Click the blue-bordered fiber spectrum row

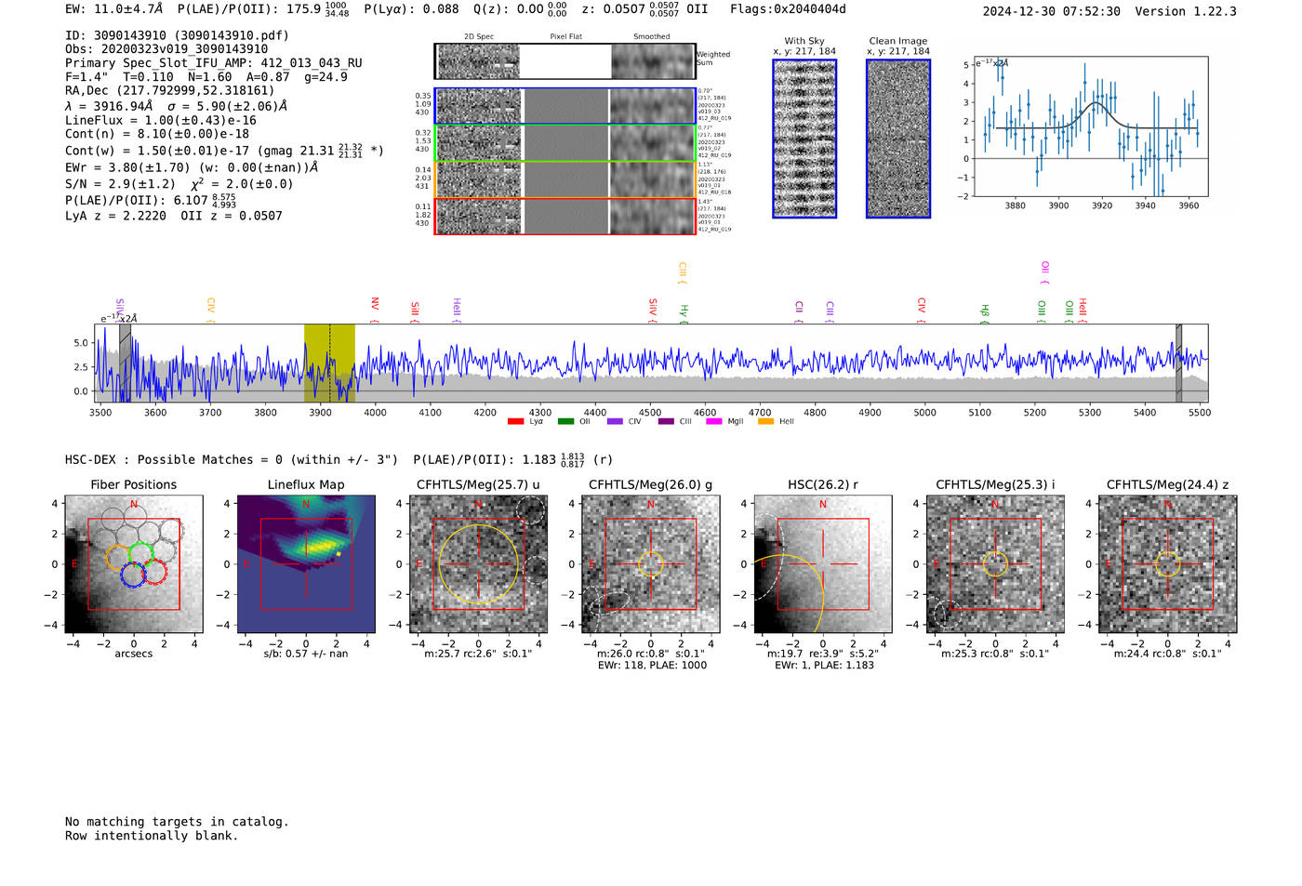click(x=565, y=106)
